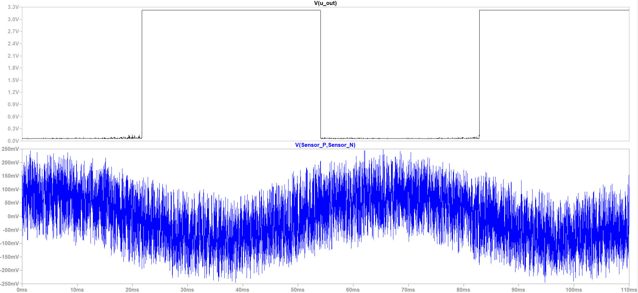Click the 3.0V vertical axis label
The width and height of the screenshot is (638, 293).
point(13,19)
